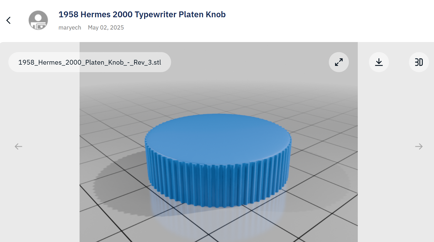This screenshot has height=242, width=434.
Task: Click the right-pointing navigation arrow
Action: tap(419, 146)
